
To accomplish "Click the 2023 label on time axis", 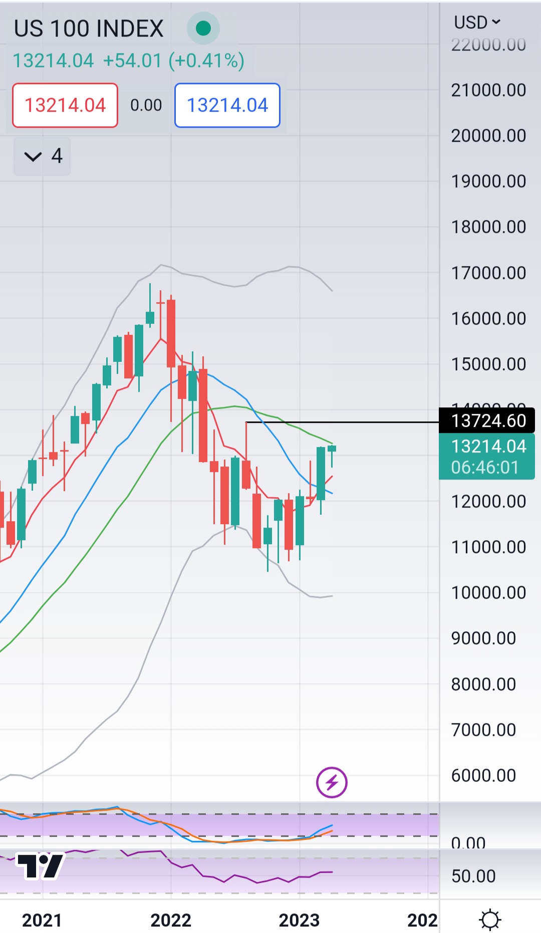I will click(x=299, y=920).
